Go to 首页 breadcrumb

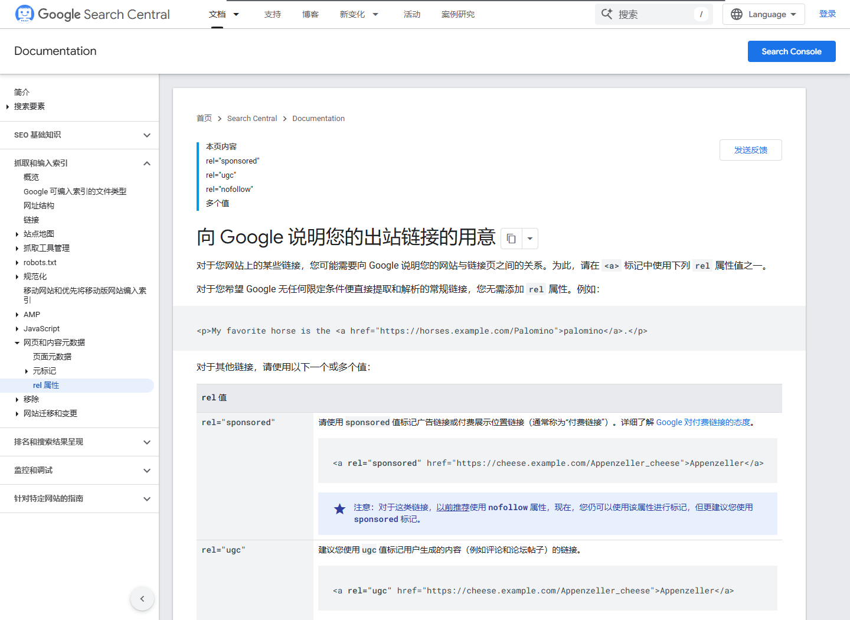[204, 119]
